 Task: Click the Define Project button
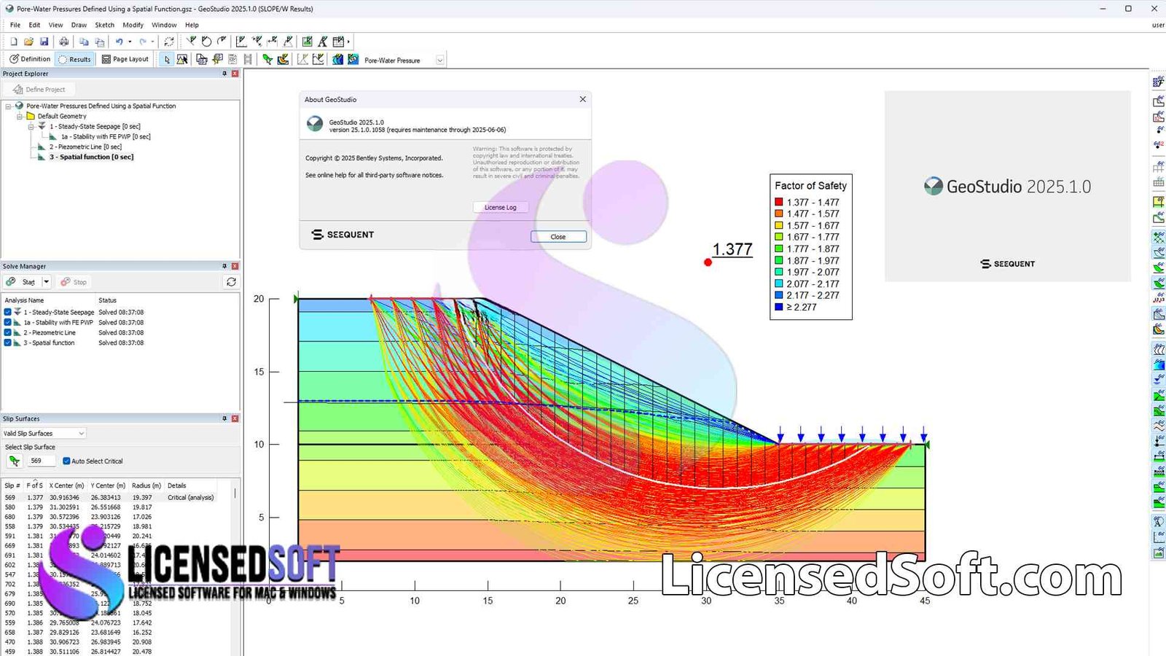click(39, 90)
